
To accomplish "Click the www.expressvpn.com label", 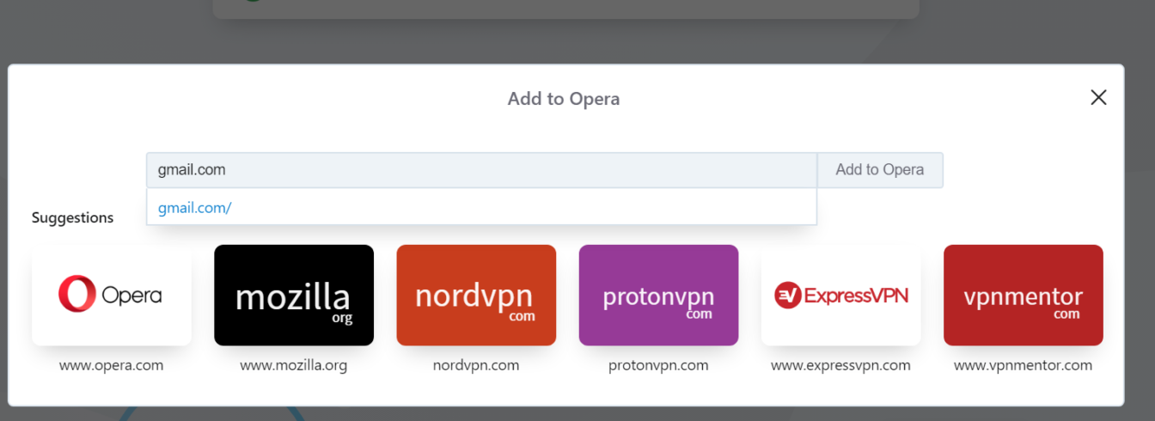I will pos(840,365).
